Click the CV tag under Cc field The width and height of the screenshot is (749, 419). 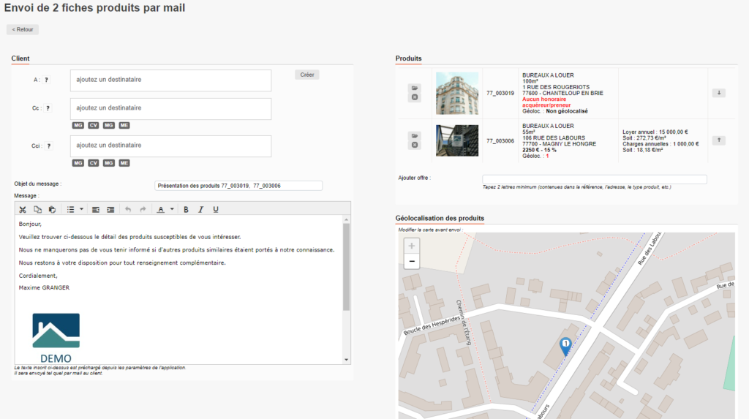click(93, 125)
